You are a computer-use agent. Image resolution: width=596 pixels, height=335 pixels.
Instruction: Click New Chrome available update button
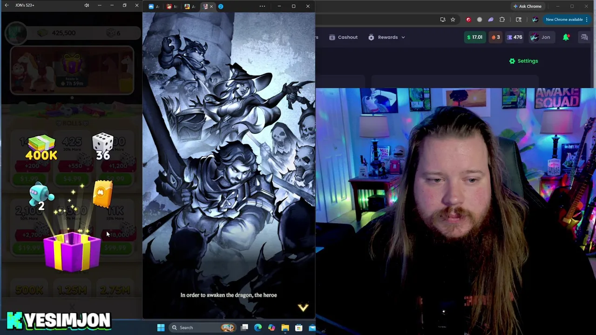click(567, 20)
